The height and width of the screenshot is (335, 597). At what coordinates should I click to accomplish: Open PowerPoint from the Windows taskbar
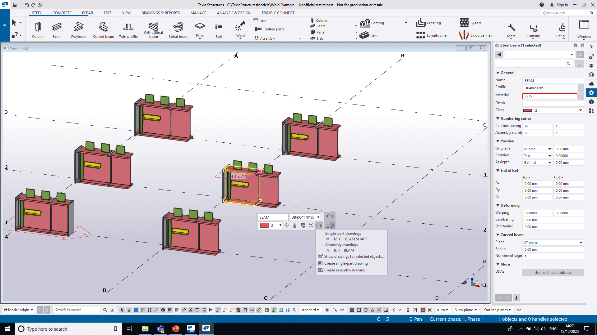click(x=176, y=329)
